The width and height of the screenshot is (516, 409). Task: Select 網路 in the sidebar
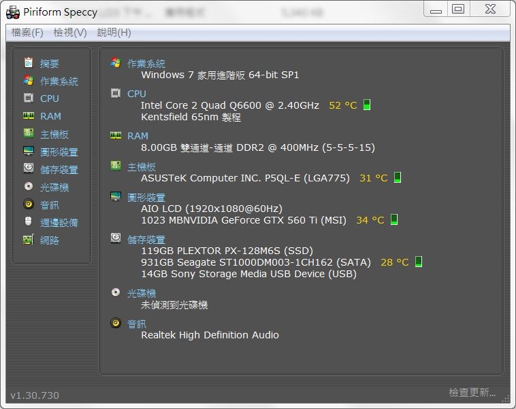pyautogui.click(x=50, y=240)
